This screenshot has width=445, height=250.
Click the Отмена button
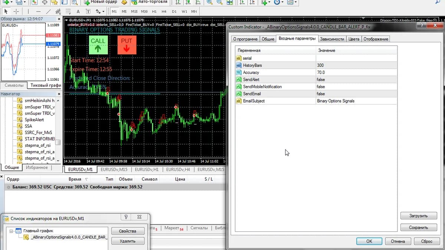click(398, 241)
